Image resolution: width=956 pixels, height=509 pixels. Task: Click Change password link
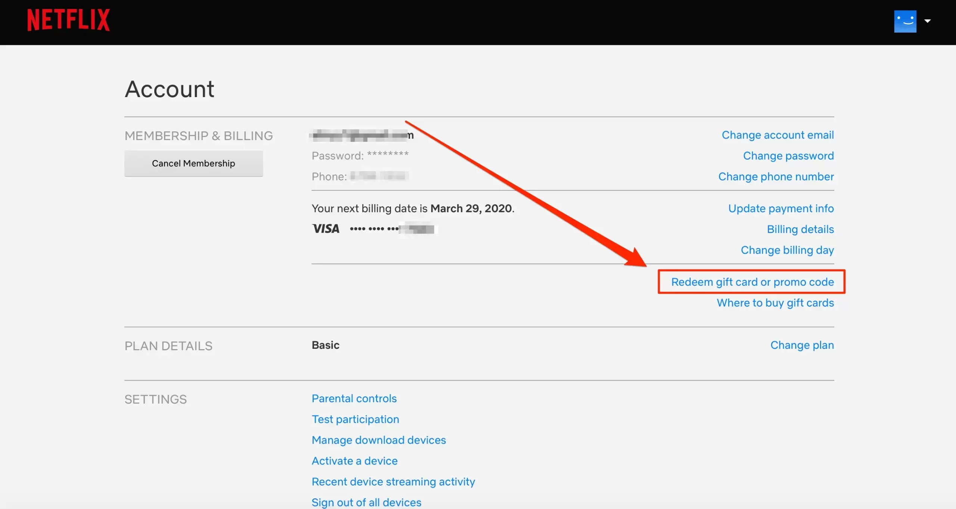coord(788,156)
